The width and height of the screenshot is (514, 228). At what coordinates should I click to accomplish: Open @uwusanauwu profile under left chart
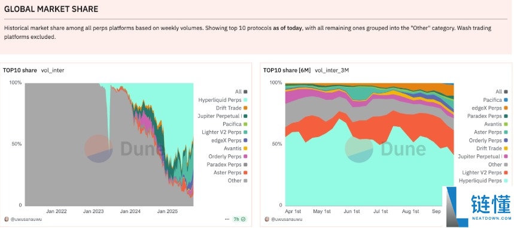[26, 219]
